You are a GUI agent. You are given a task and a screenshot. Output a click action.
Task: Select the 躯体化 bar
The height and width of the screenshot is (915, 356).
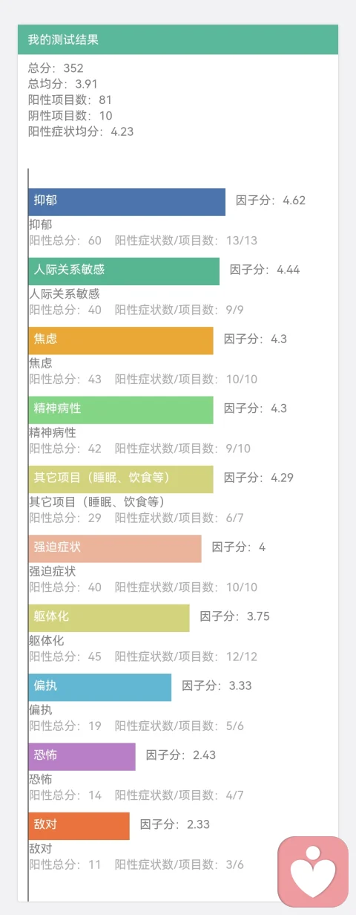click(x=109, y=618)
